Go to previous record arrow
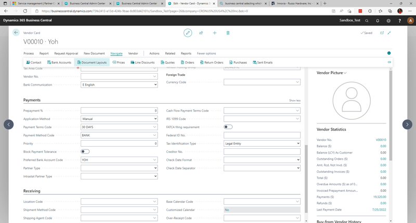This screenshot has height=223, width=416. [8, 124]
